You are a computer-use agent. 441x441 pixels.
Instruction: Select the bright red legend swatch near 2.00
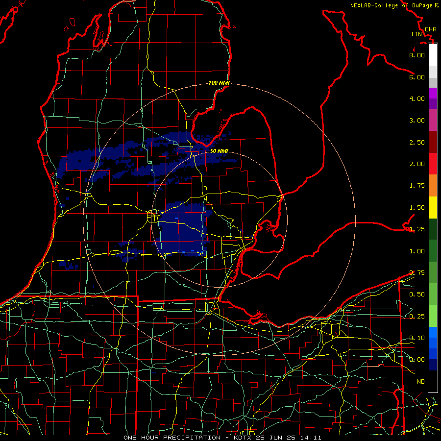coord(433,164)
